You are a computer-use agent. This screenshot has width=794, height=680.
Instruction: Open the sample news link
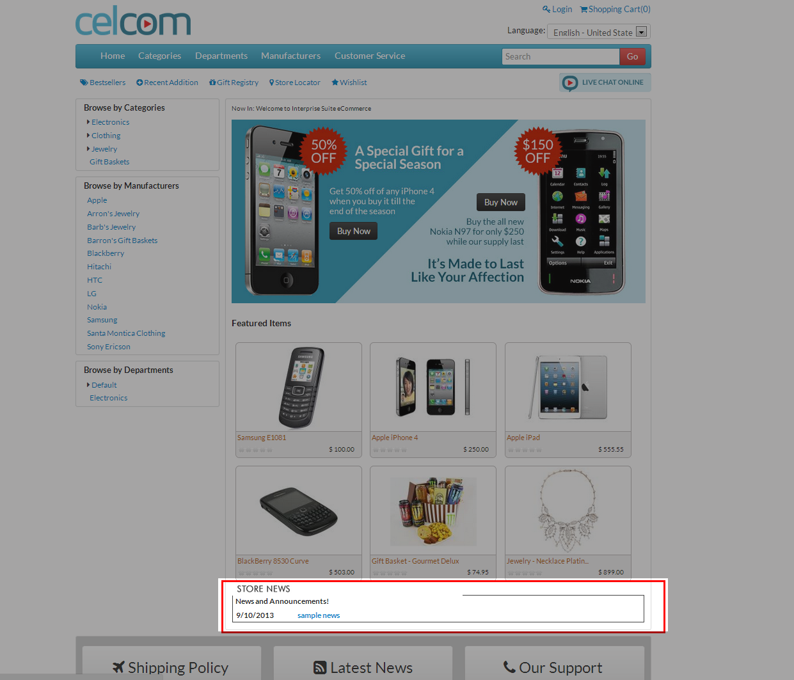(319, 615)
